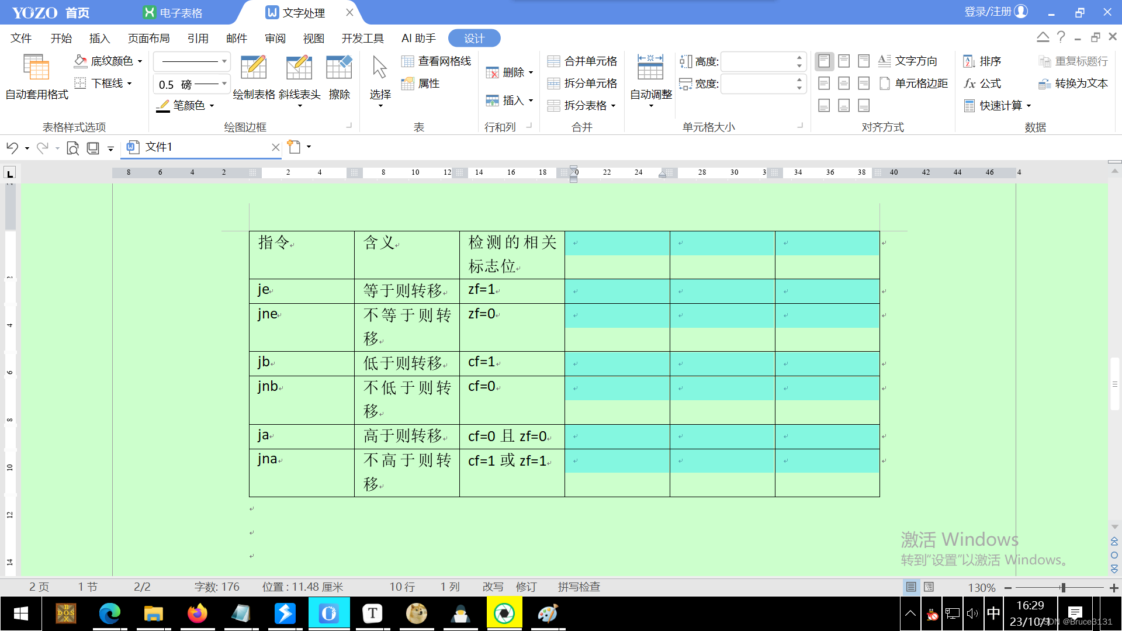The image size is (1122, 631).
Task: Select the Draw Table (绘制表格) tool
Action: coord(254,68)
